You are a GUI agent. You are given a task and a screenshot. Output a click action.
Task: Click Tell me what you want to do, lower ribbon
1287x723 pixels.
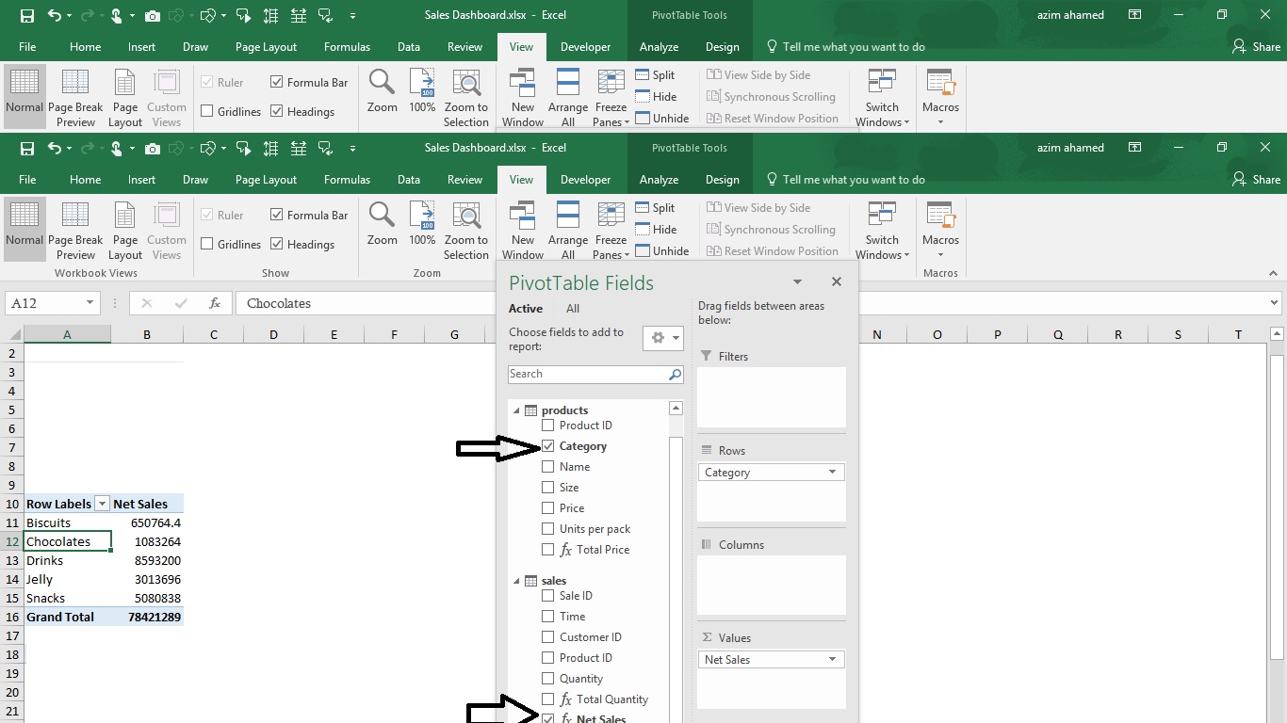pyautogui.click(x=854, y=180)
